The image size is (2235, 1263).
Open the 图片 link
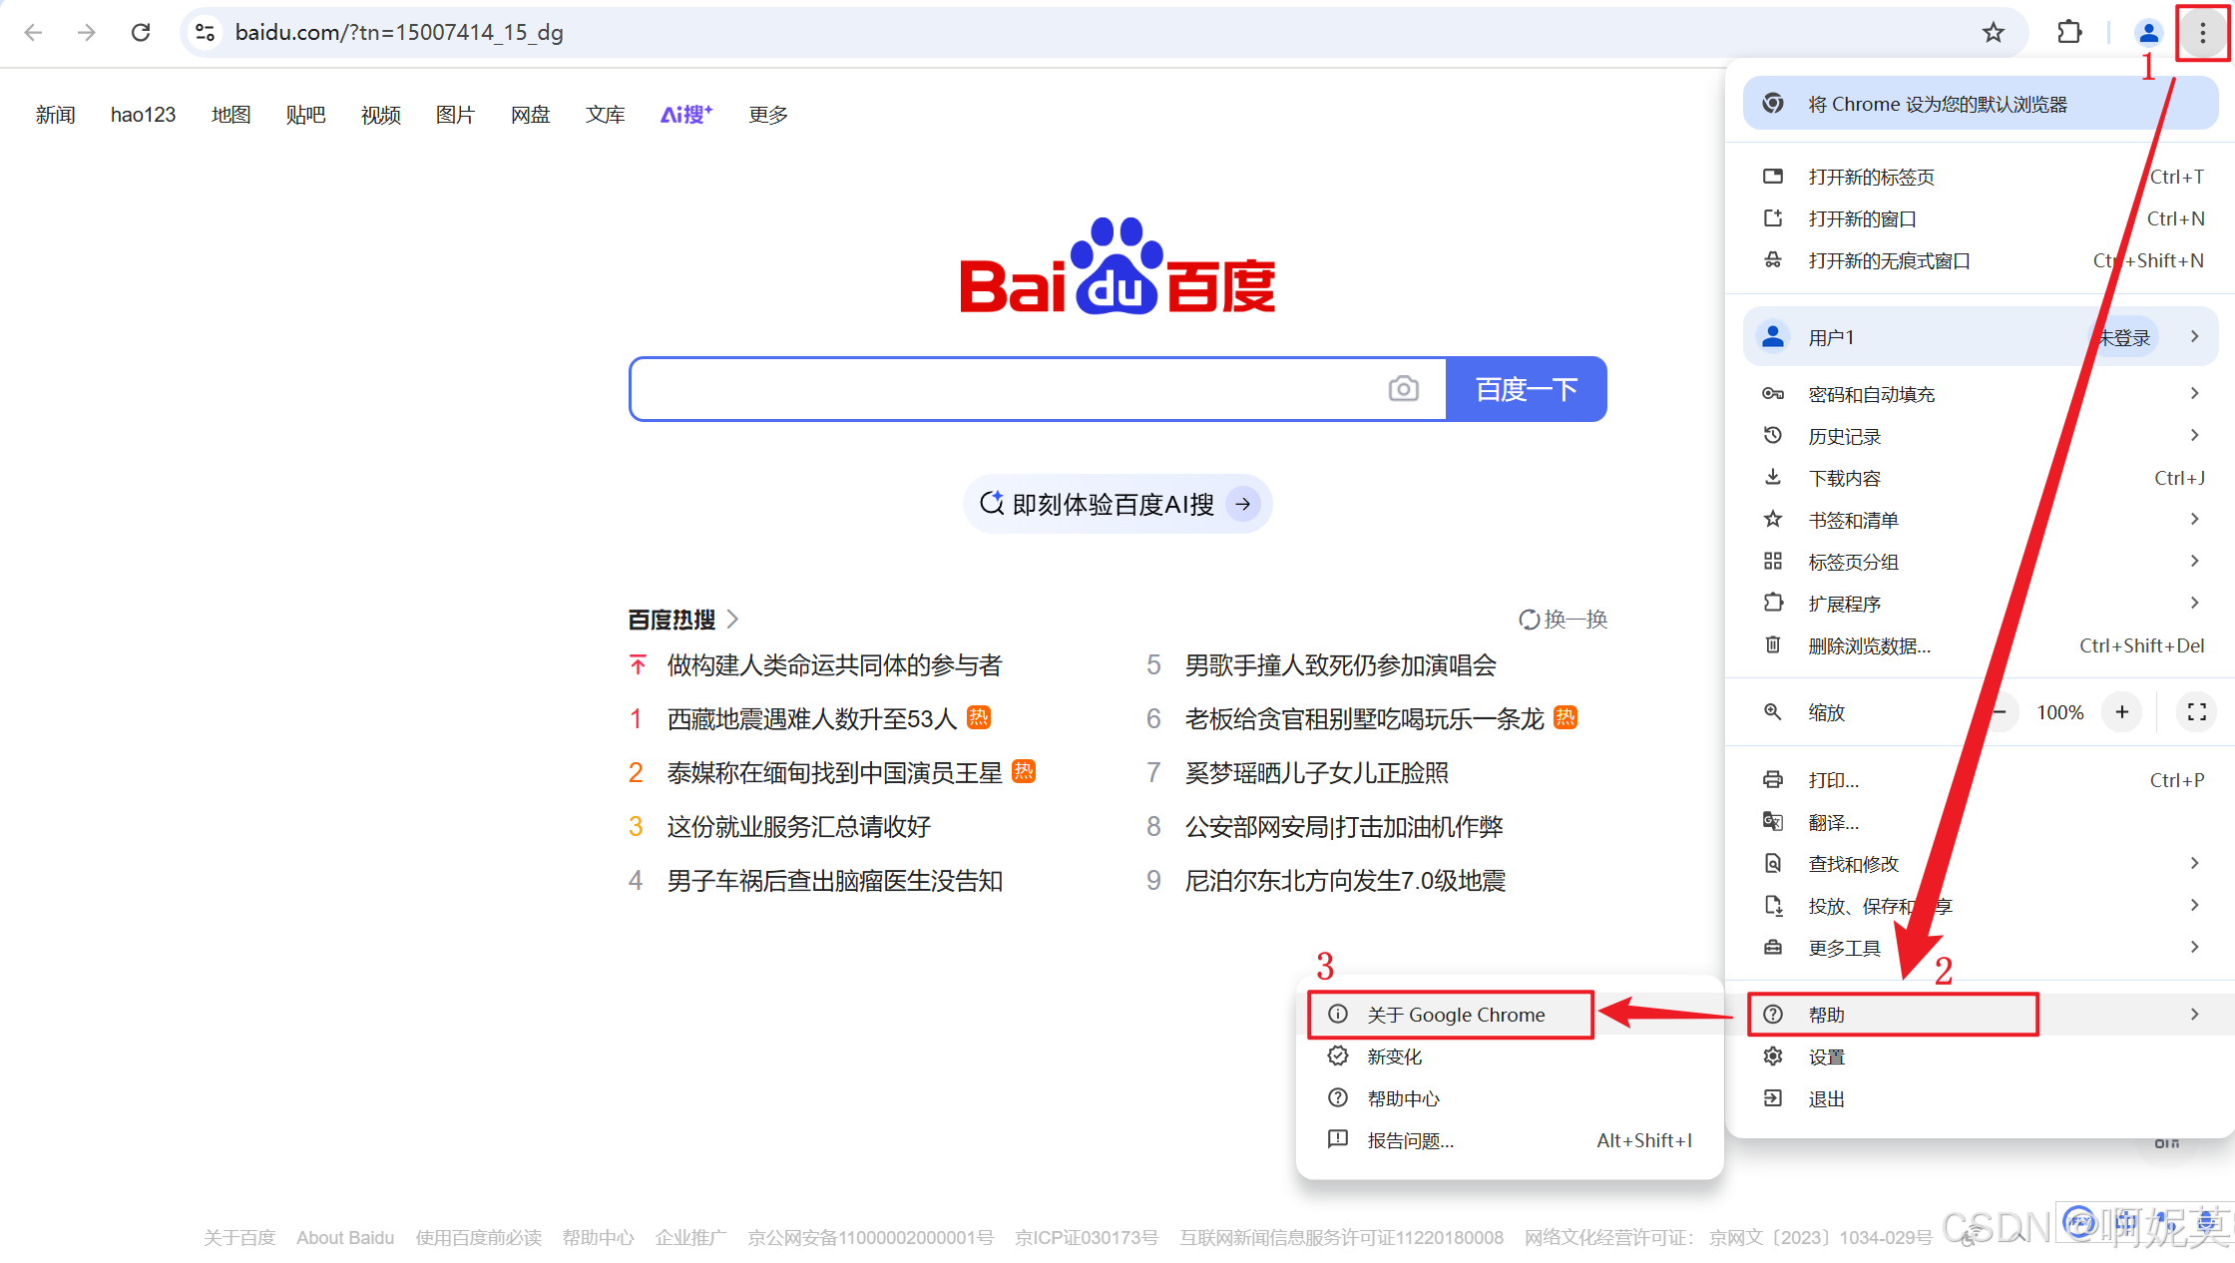tap(455, 115)
